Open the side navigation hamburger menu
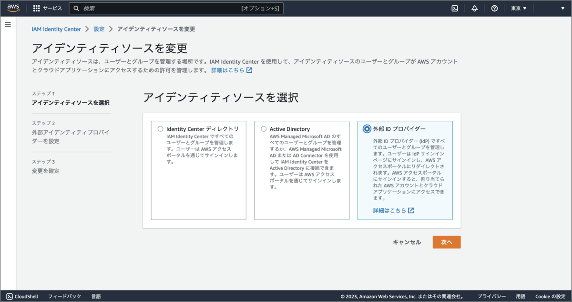Viewport: 572px width, 302px height. (8, 24)
